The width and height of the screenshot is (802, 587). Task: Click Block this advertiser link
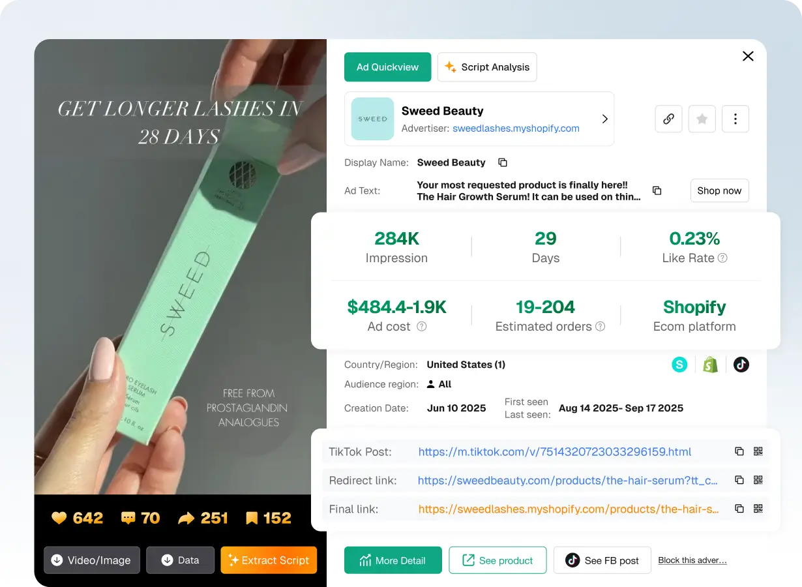click(x=692, y=560)
